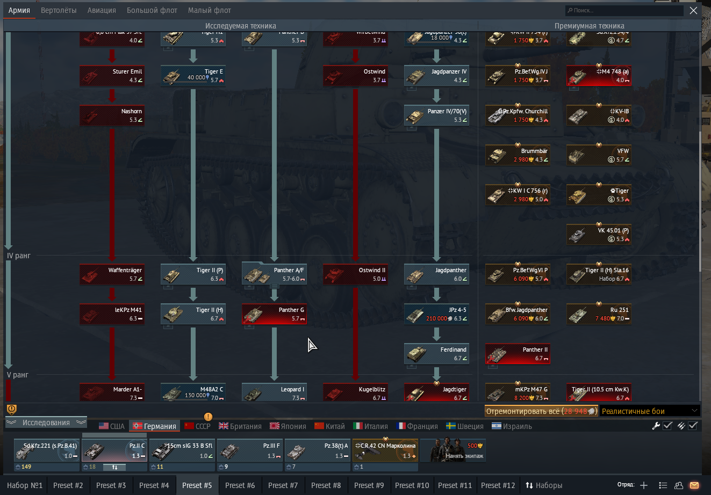Select the premium M4 748 (a) card
711x495 pixels.
[x=599, y=76]
